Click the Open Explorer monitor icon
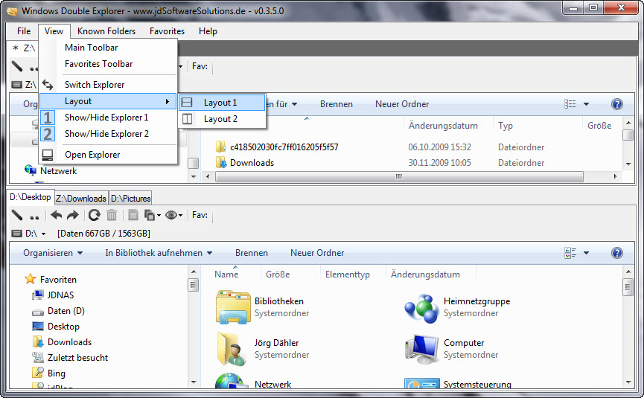 [48, 155]
